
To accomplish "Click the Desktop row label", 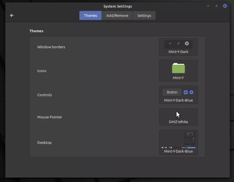I will pyautogui.click(x=44, y=143).
